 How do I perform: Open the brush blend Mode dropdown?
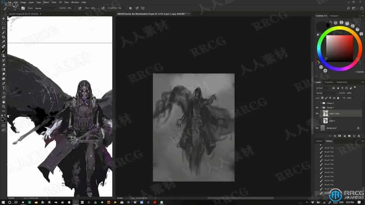coord(46,8)
